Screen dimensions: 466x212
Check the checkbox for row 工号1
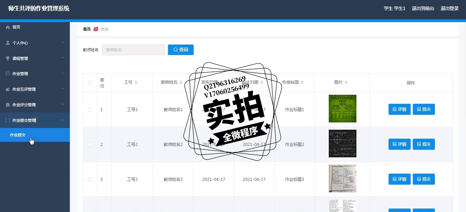pos(90,109)
